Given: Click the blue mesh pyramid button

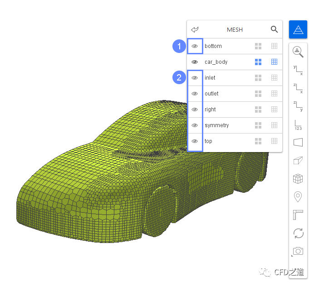Looking at the screenshot, I should [x=298, y=29].
